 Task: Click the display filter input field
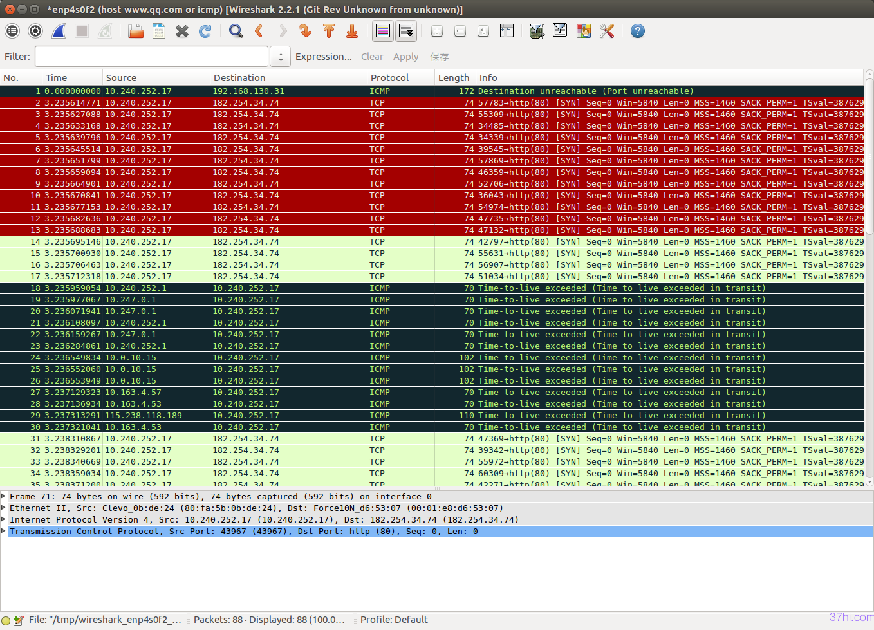point(151,57)
